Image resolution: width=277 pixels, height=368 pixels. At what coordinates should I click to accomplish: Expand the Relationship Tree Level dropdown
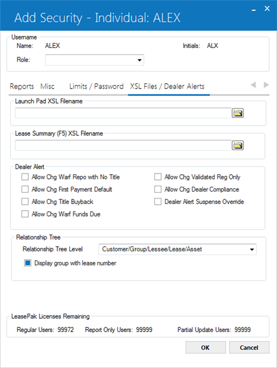[178, 250]
